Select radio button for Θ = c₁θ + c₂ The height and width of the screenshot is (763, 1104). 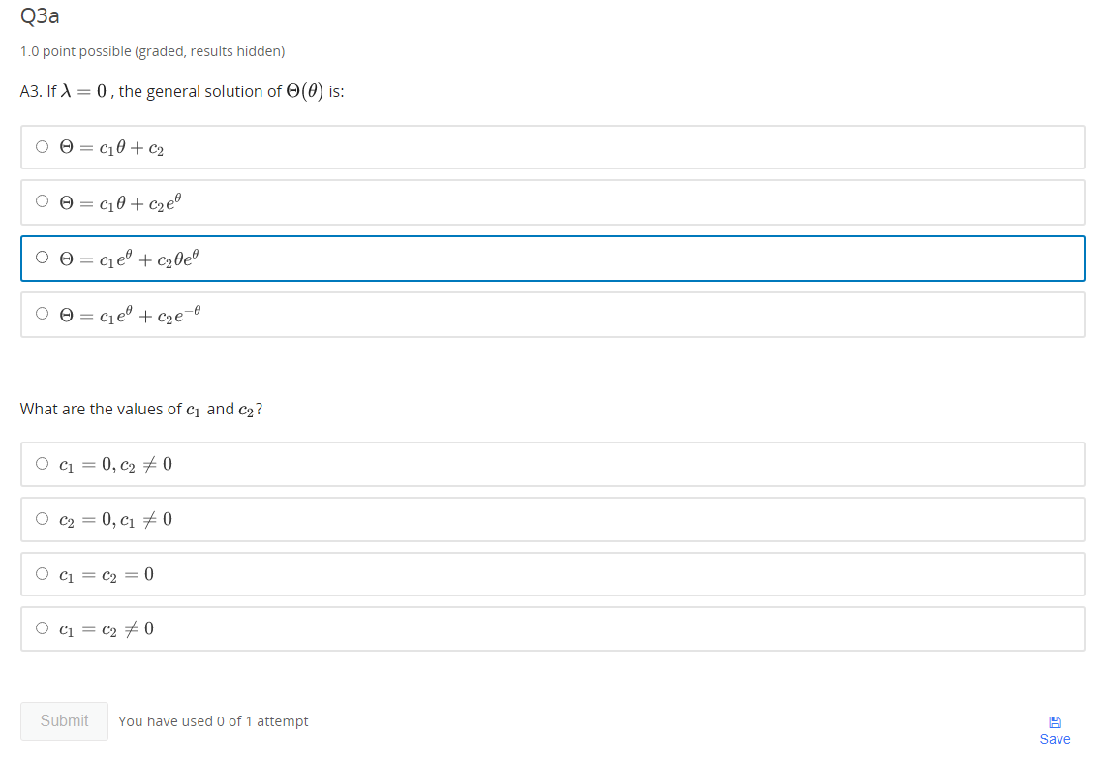(42, 148)
